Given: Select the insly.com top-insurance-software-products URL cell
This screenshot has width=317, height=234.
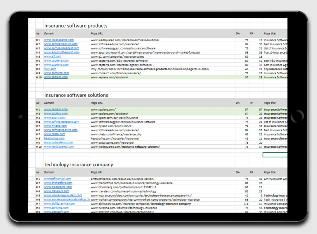Looking at the screenshot, I should [x=150, y=69].
